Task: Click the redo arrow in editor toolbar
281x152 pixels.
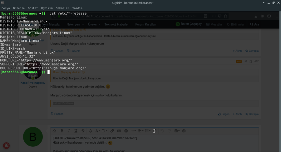Action: [169, 131]
